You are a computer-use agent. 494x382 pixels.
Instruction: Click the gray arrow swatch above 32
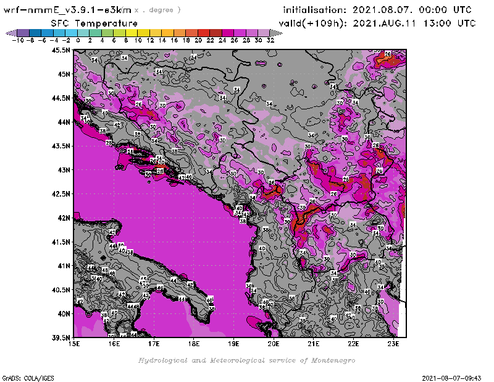click(x=275, y=33)
